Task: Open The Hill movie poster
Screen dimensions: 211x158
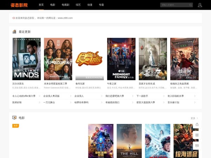Action: tap(129, 141)
